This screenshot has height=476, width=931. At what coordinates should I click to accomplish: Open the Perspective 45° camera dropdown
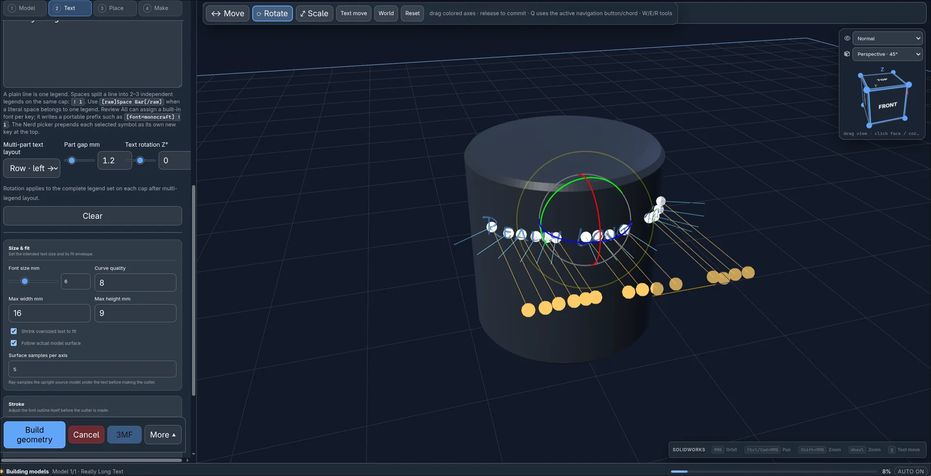887,54
